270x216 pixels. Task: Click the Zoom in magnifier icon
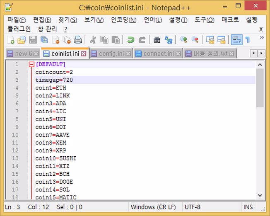point(183,40)
